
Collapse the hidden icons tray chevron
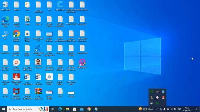coord(157,109)
